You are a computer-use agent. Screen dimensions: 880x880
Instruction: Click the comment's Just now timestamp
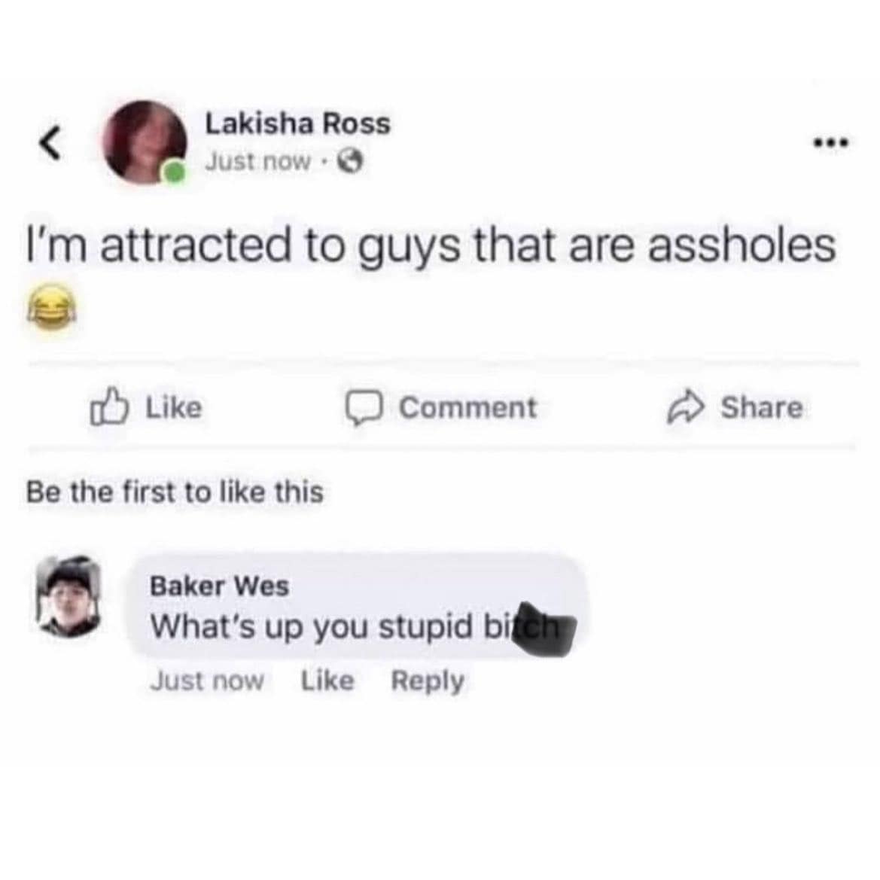point(207,681)
